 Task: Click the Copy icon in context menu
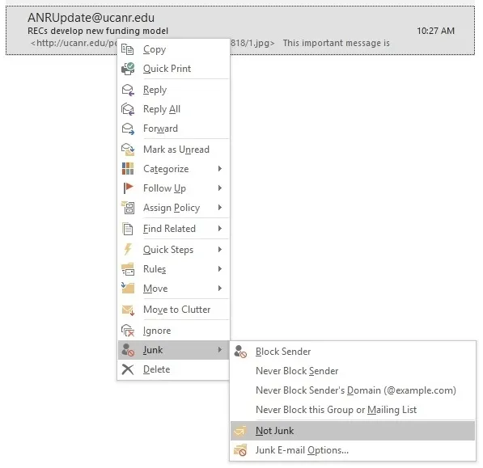[x=127, y=49]
